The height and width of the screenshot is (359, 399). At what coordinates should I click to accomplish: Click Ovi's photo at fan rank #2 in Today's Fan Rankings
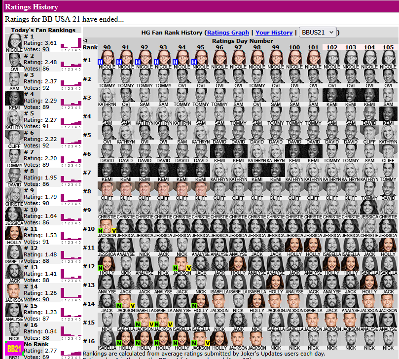click(14, 60)
